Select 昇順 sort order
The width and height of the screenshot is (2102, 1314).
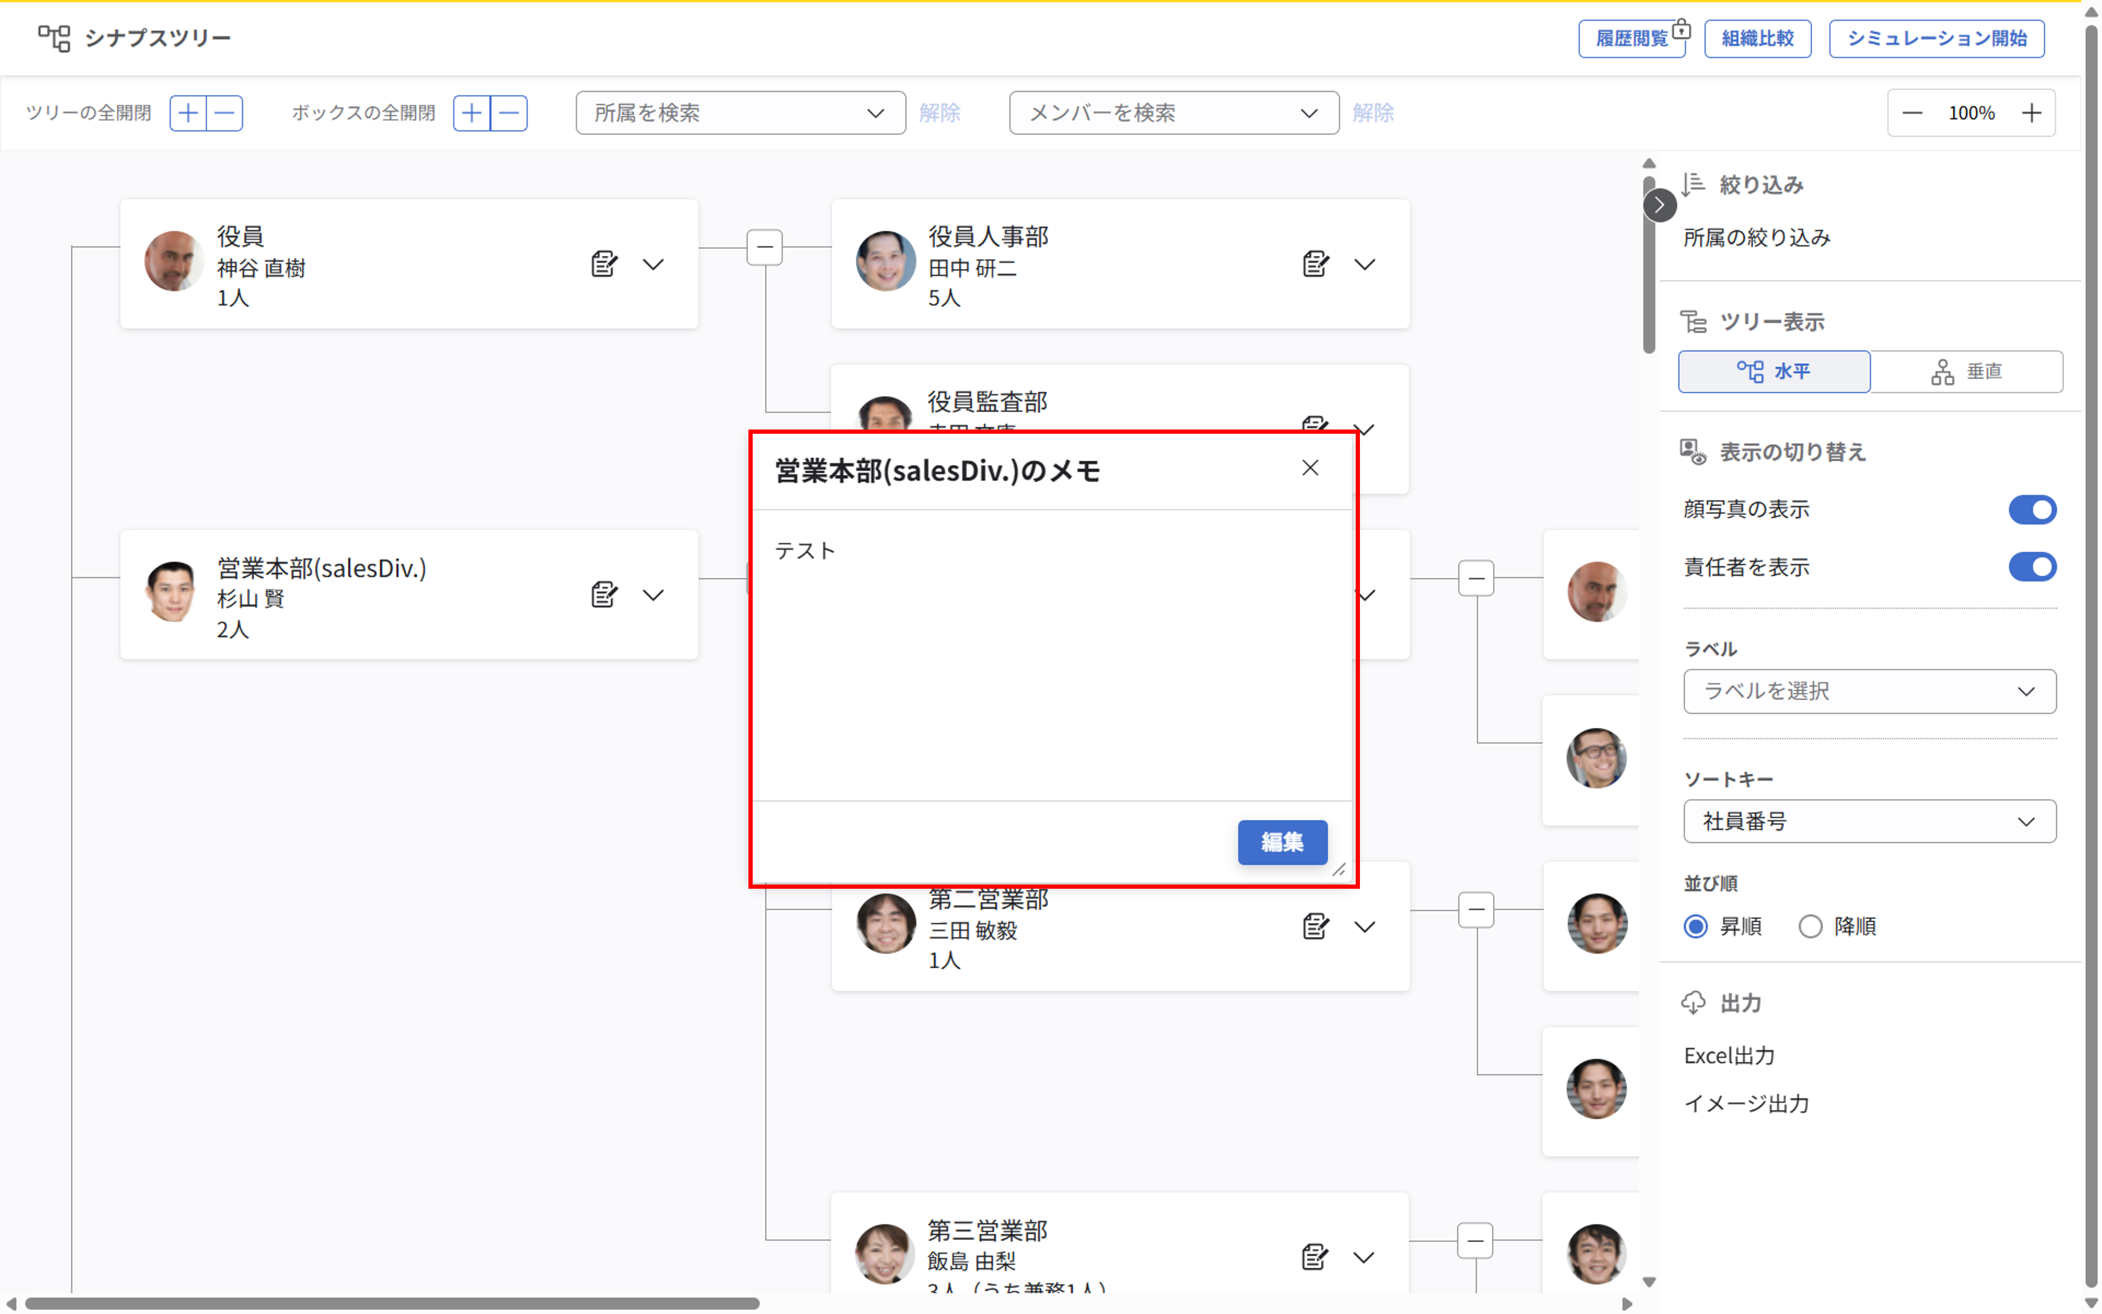(1695, 926)
